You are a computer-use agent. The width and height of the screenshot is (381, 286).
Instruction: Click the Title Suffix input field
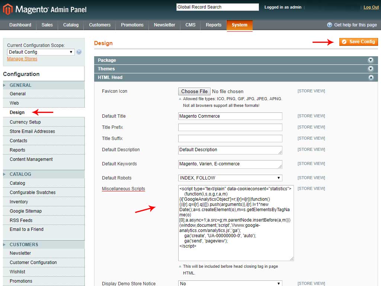tap(230, 139)
